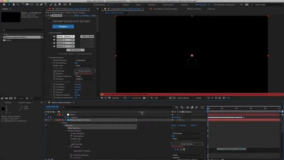
Task: Hide the Motion Sketch Emitters timeline layer
Action: 46,120
